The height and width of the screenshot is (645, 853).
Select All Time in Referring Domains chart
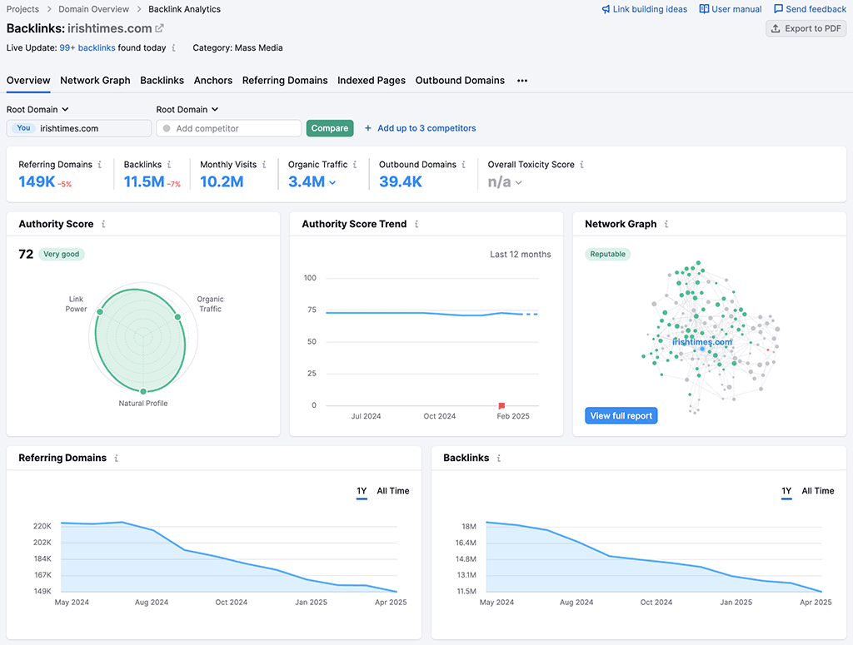click(393, 491)
